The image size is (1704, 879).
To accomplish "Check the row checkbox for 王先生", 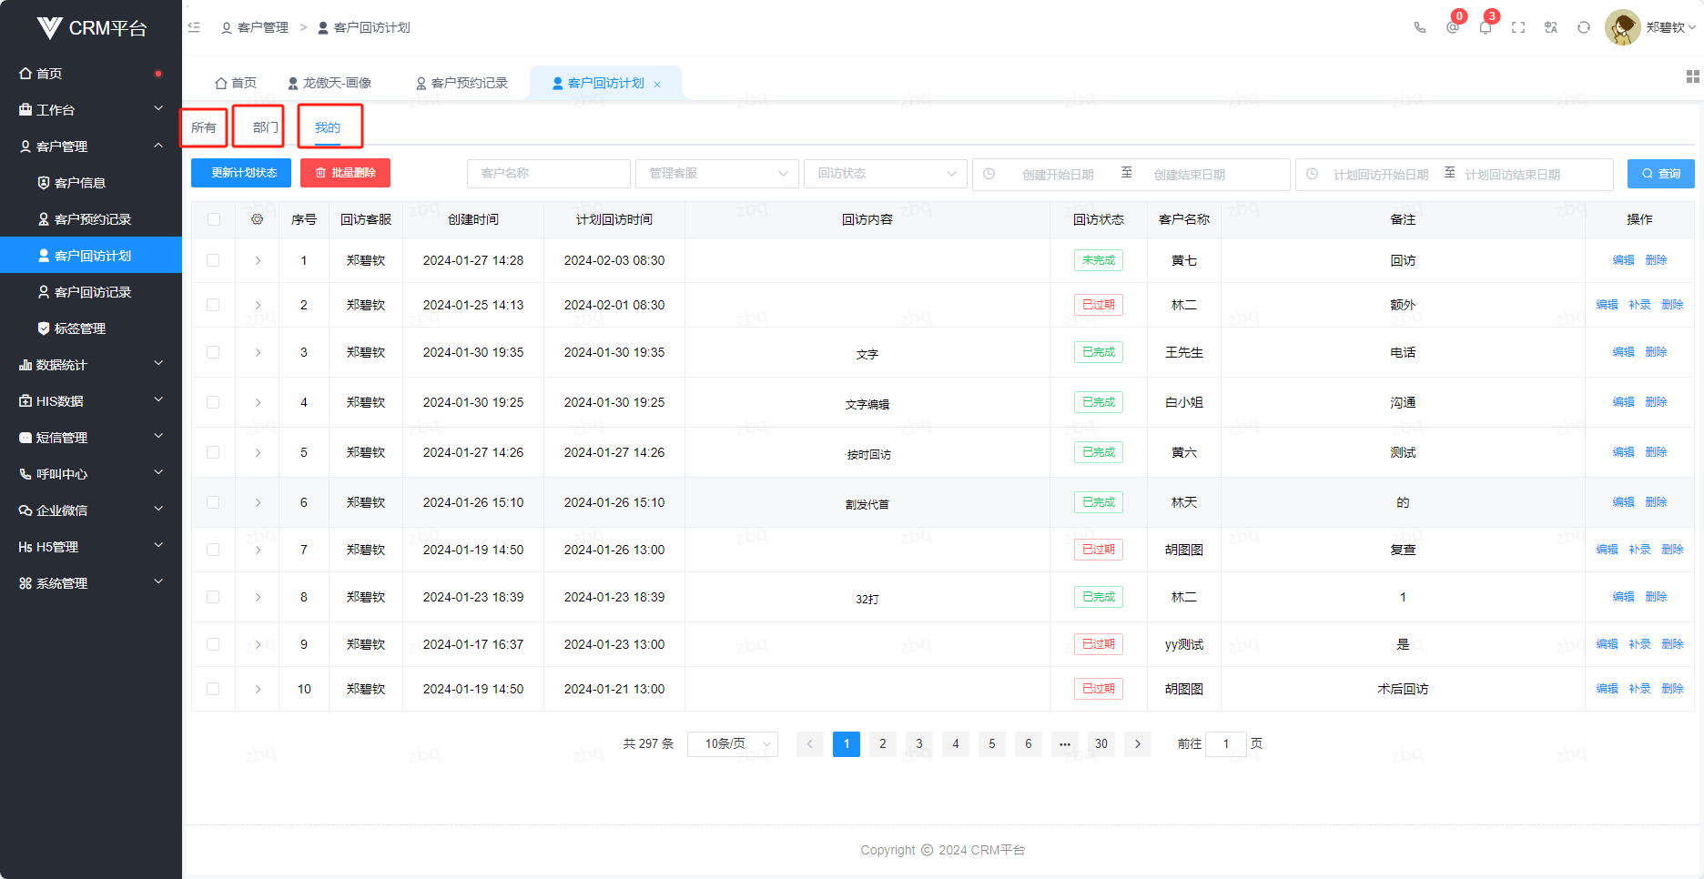I will 214,352.
